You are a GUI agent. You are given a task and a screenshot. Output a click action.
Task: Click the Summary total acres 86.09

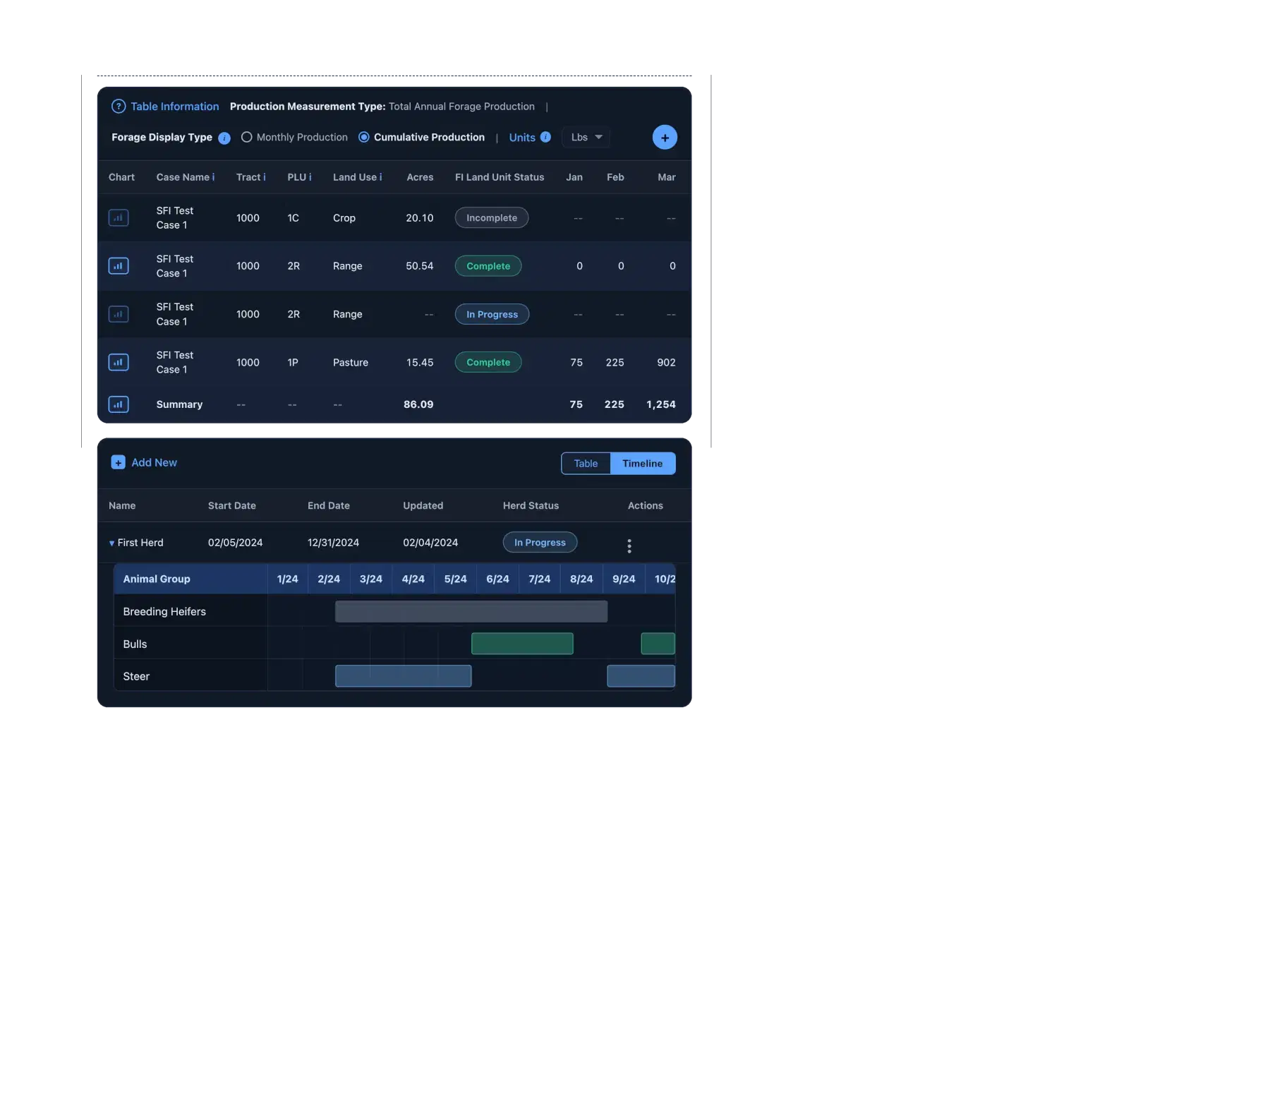418,404
